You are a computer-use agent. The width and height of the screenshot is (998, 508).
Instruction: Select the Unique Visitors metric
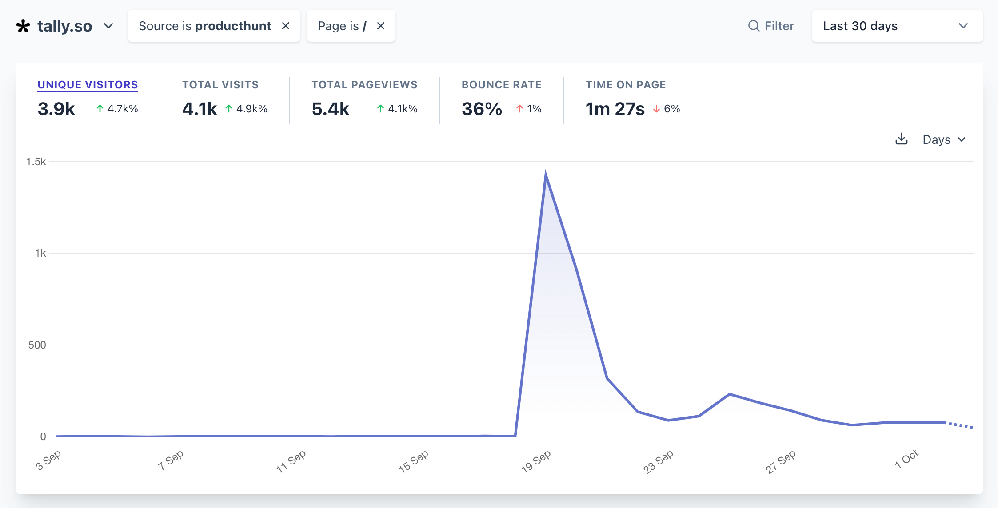pos(88,85)
